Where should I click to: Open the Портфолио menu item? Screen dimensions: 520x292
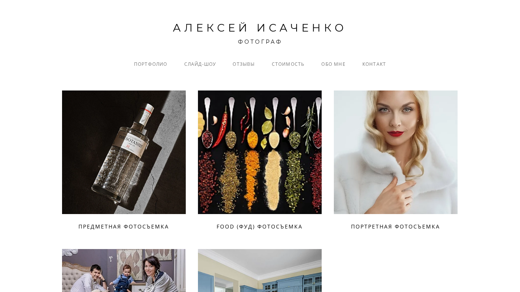pyautogui.click(x=150, y=64)
